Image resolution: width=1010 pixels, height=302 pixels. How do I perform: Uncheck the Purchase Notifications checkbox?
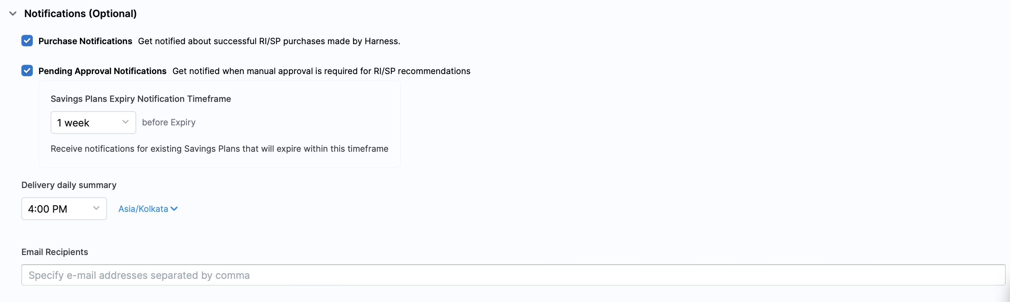pyautogui.click(x=27, y=41)
